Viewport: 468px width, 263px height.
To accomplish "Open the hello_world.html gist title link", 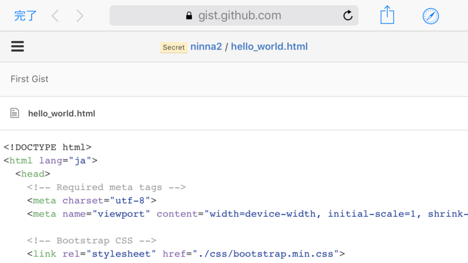I will [x=269, y=47].
